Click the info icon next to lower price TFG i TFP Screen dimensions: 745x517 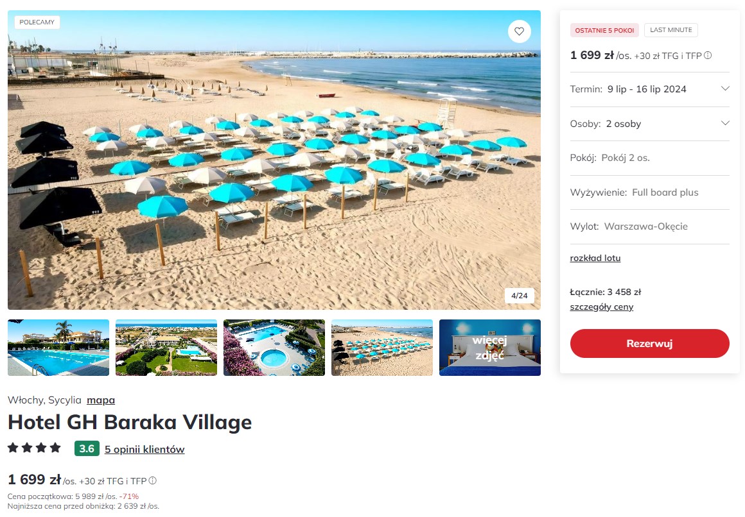[x=152, y=480]
